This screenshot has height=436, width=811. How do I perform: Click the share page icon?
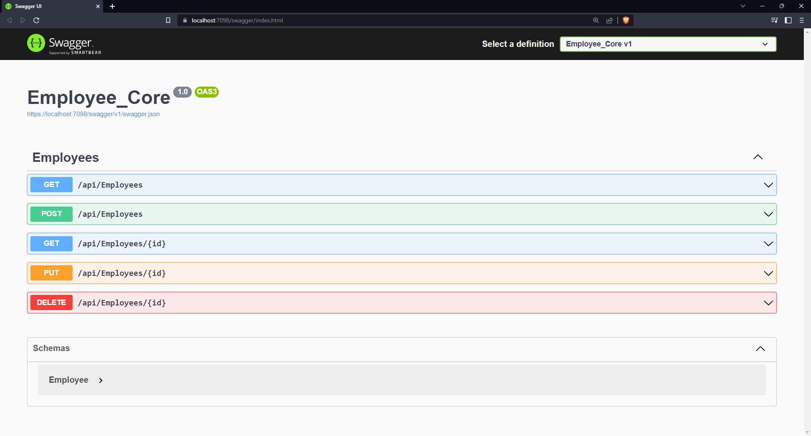click(x=610, y=20)
